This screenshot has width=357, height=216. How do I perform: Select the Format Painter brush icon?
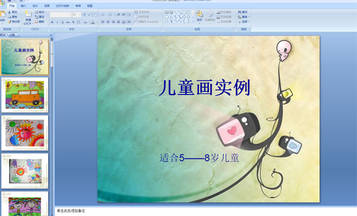click(10, 22)
